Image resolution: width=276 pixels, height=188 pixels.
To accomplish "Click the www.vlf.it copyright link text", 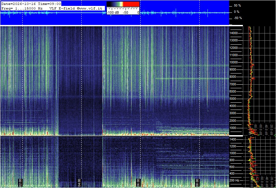I will coord(89,8).
